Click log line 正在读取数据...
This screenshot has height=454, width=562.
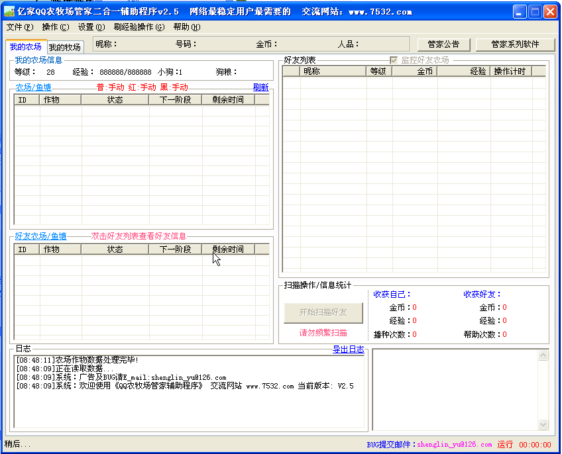[65, 369]
